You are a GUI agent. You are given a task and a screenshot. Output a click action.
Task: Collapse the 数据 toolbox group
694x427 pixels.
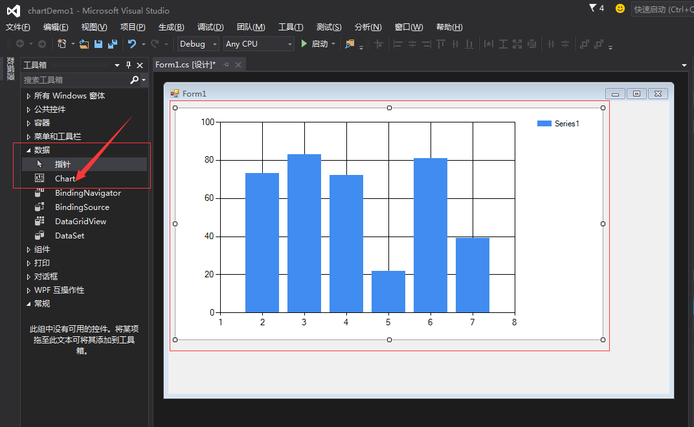[28, 150]
